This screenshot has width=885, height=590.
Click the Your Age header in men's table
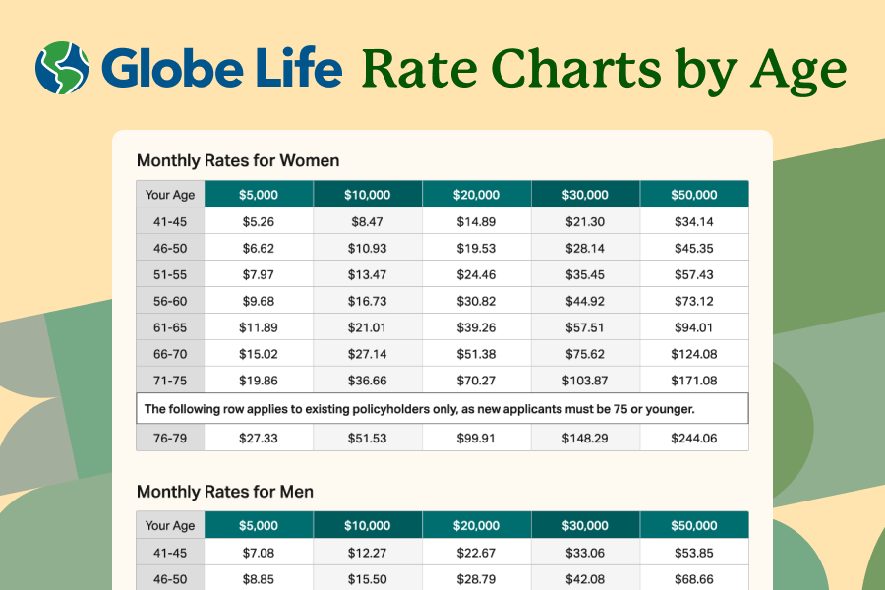click(x=170, y=526)
